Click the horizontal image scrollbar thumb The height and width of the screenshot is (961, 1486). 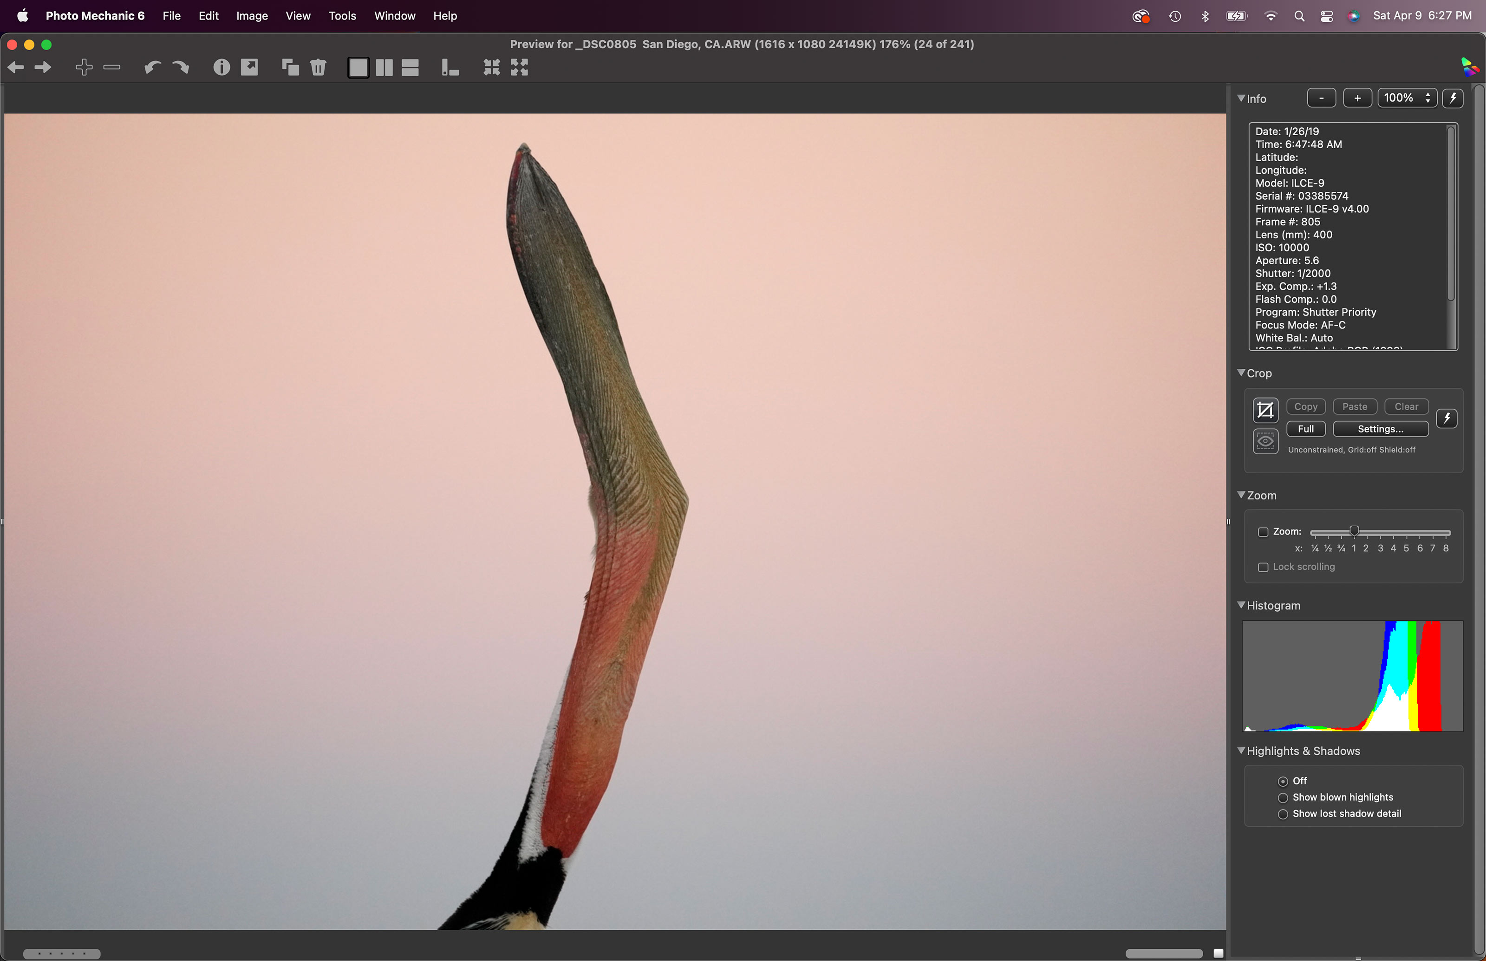point(1164,954)
